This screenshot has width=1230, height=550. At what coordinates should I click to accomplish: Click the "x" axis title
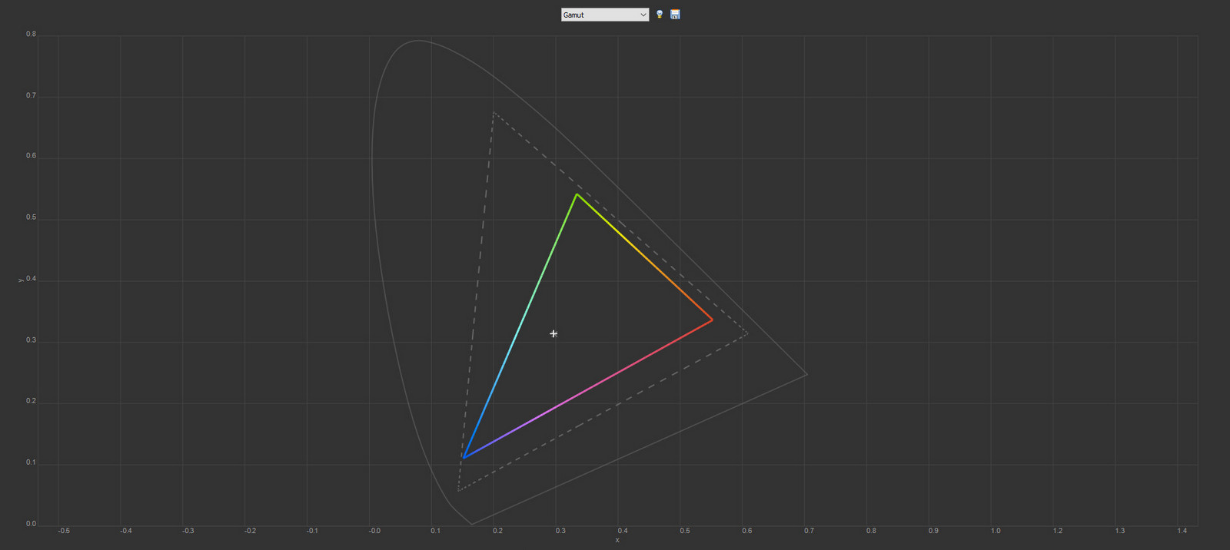point(617,540)
